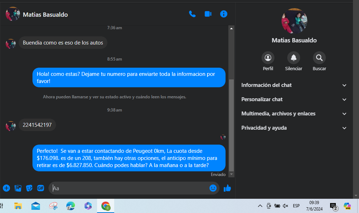The width and height of the screenshot is (359, 213).
Task: Open Mail app from taskbar
Action: (x=36, y=206)
